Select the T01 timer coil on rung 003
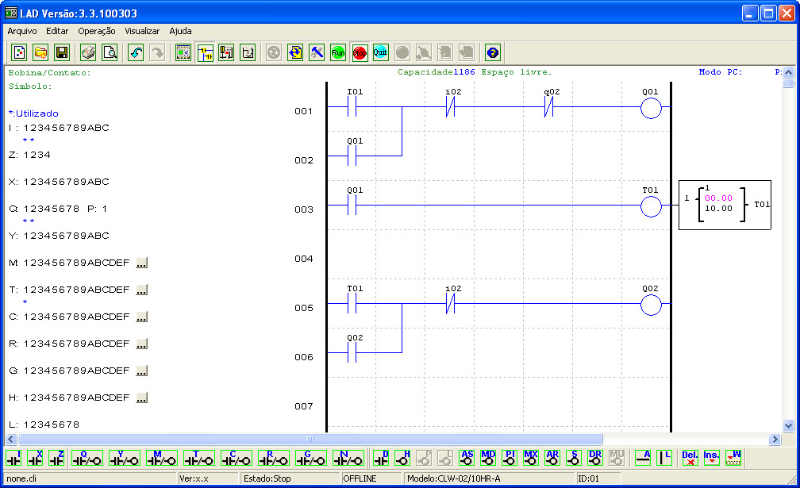The image size is (800, 488). 651,206
